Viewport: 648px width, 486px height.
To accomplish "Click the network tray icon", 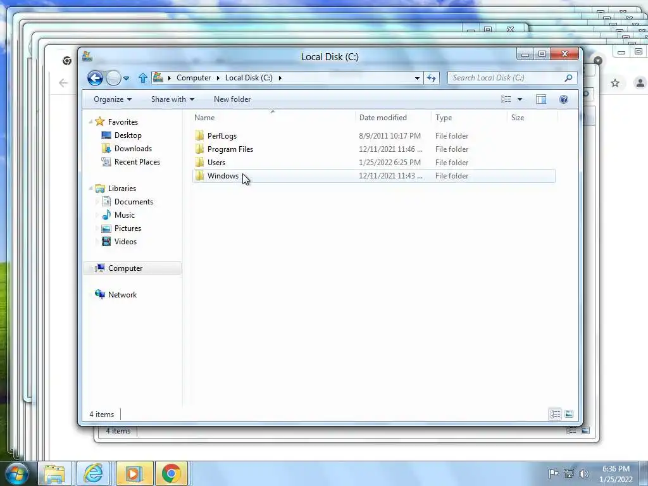I will click(x=569, y=473).
